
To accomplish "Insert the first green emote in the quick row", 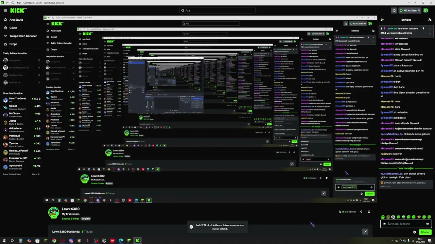I will 383,217.
